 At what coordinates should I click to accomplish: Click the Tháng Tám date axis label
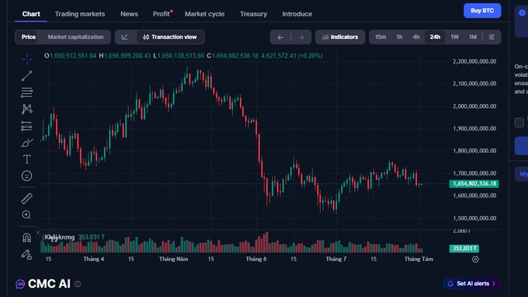click(419, 259)
